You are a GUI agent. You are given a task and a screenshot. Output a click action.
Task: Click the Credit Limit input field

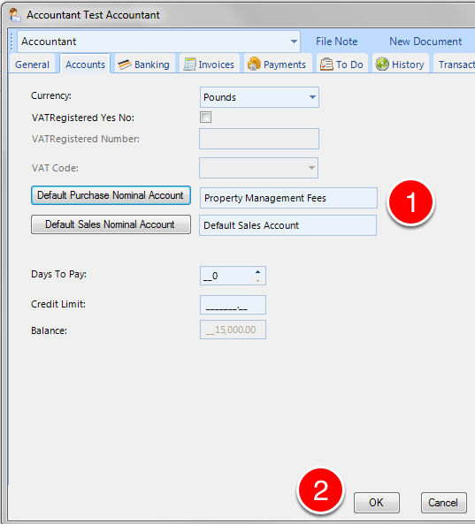[x=233, y=305]
